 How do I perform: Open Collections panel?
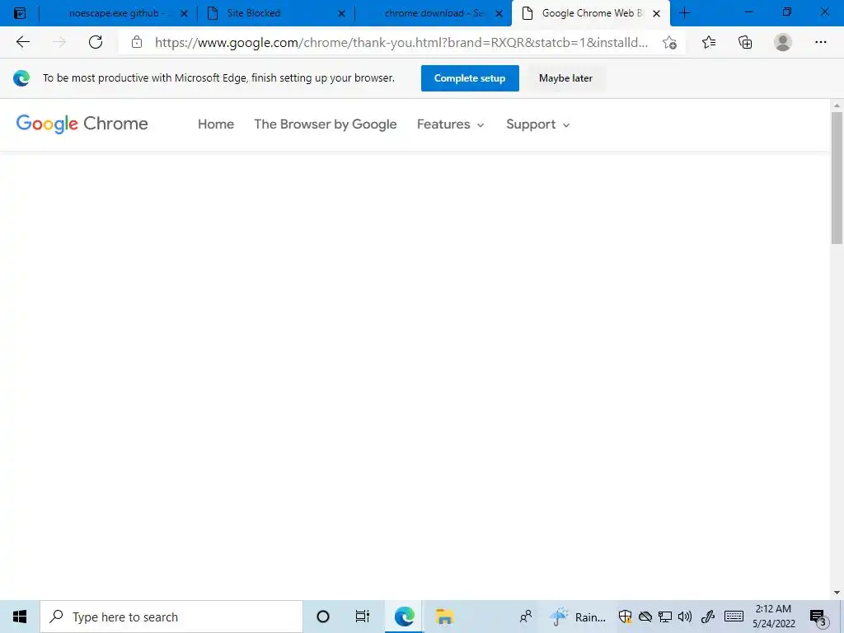coord(745,42)
